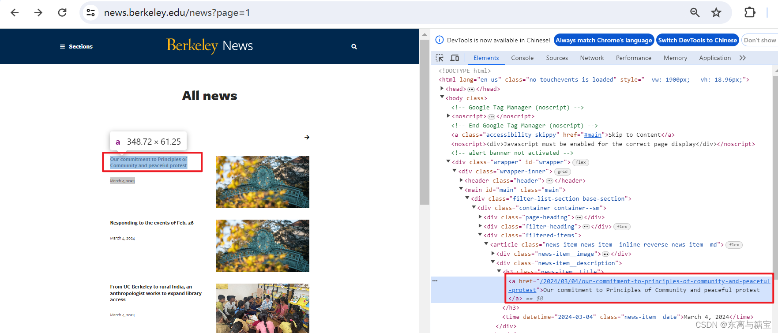Toggle the flex badge on article news-item
Viewport: 778px width, 333px height.
tap(734, 245)
